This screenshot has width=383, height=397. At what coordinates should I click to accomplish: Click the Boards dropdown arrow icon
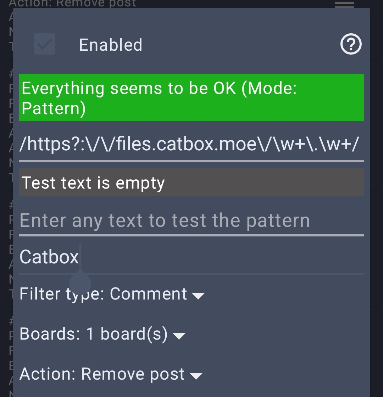[x=179, y=336]
